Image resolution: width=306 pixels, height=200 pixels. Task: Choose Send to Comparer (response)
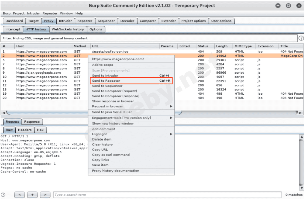point(131,96)
